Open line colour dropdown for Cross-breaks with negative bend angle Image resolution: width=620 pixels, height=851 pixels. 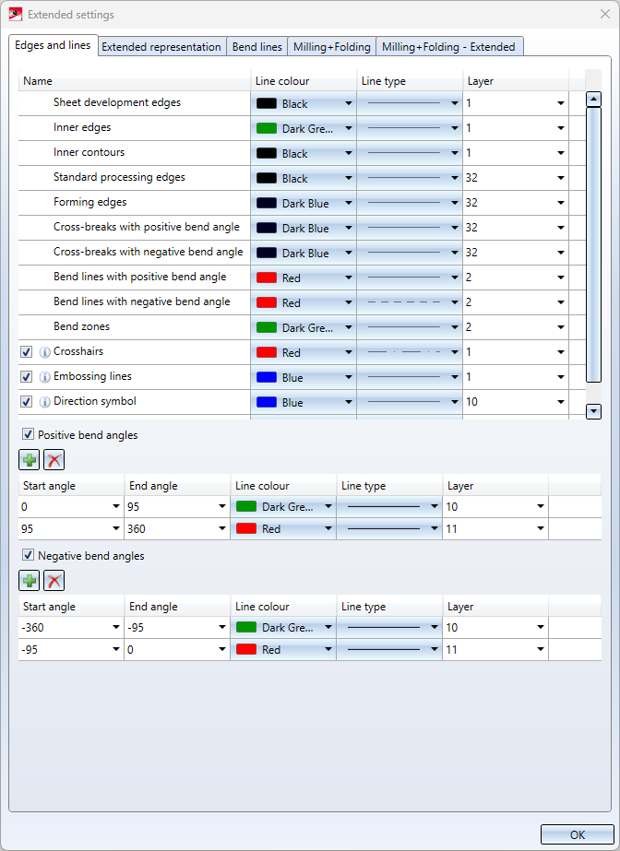point(349,253)
